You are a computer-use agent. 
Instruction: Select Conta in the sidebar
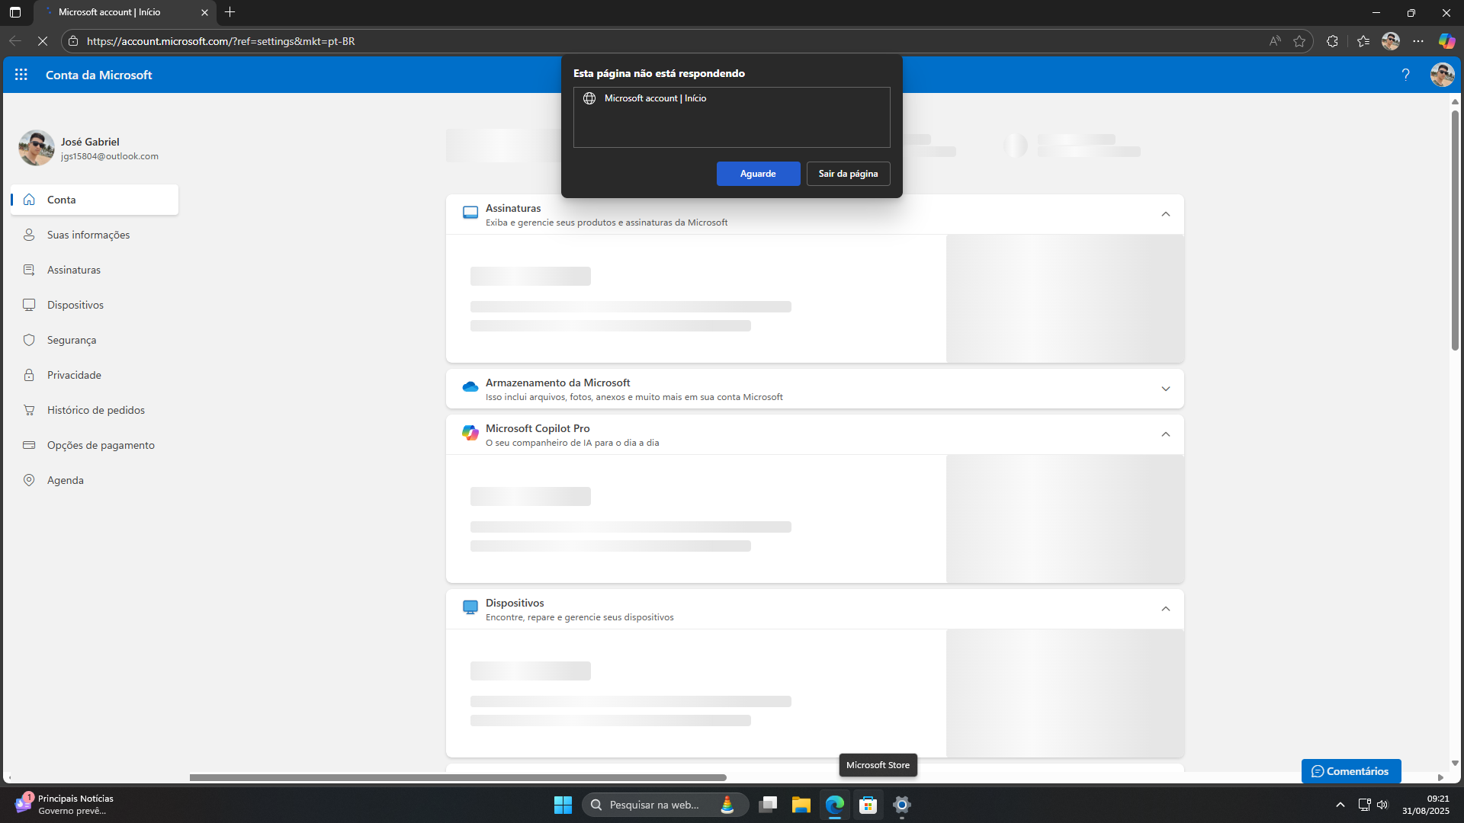click(95, 200)
